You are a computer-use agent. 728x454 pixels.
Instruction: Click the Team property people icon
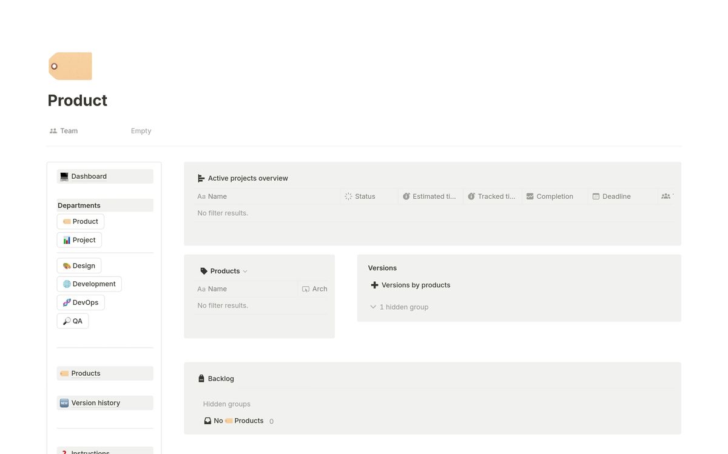[53, 131]
